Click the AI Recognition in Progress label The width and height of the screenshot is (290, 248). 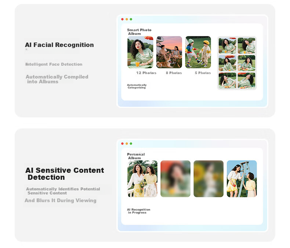[138, 211]
